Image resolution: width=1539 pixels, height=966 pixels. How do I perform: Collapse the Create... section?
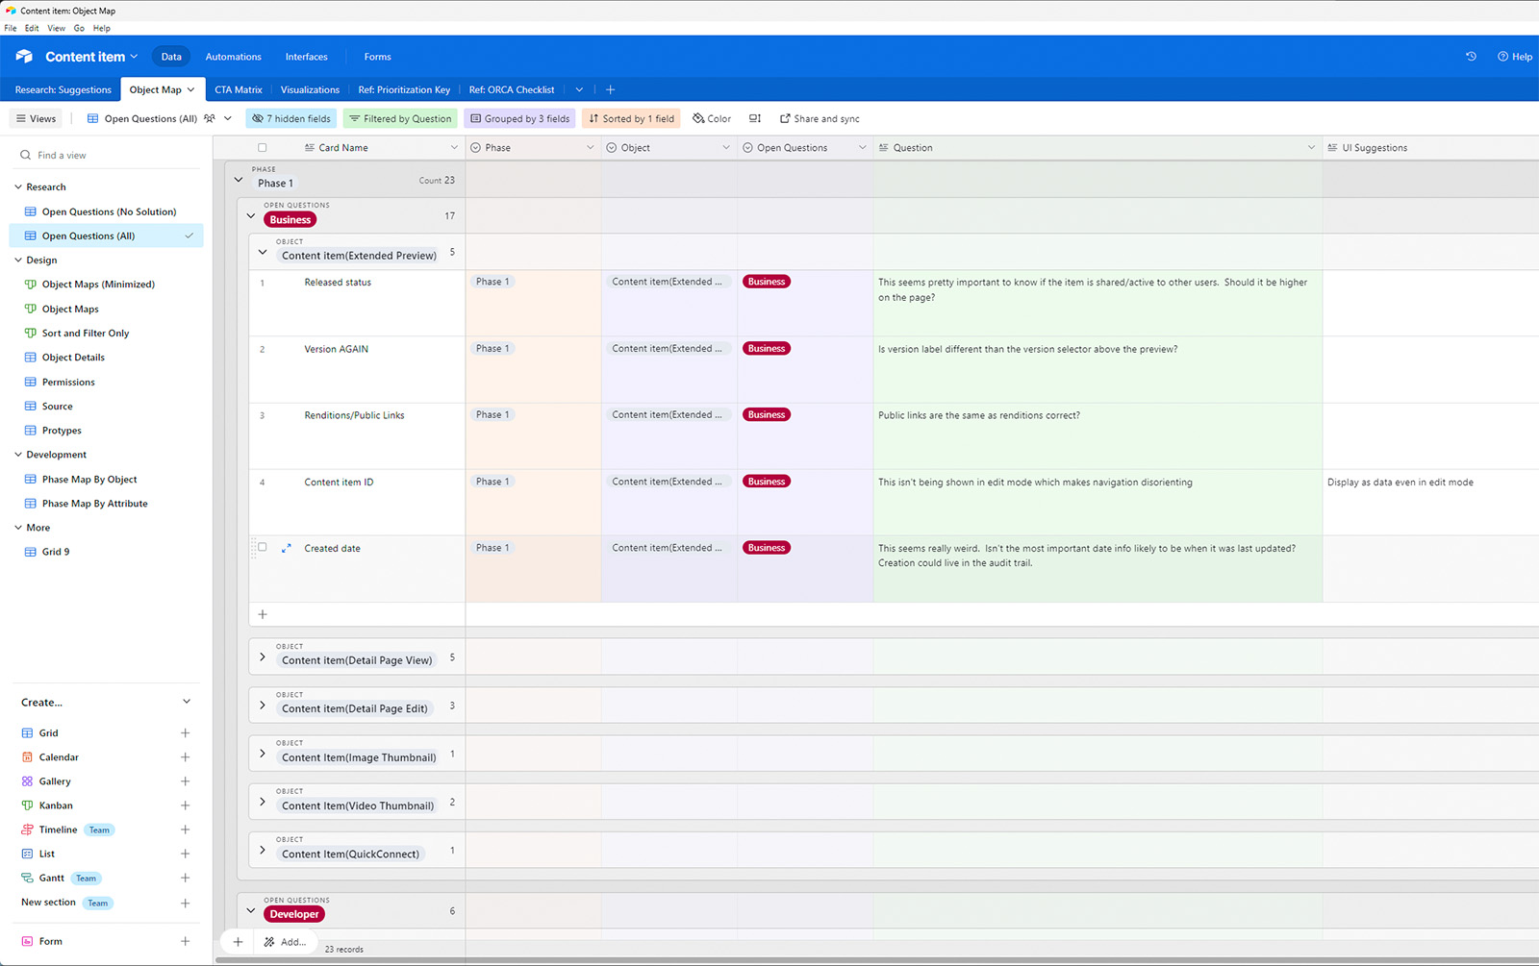[187, 702]
